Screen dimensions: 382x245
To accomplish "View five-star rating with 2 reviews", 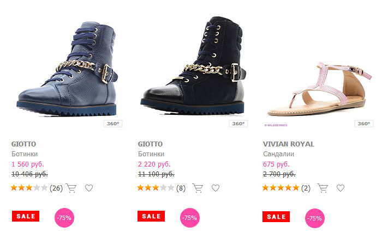I will (x=280, y=188).
